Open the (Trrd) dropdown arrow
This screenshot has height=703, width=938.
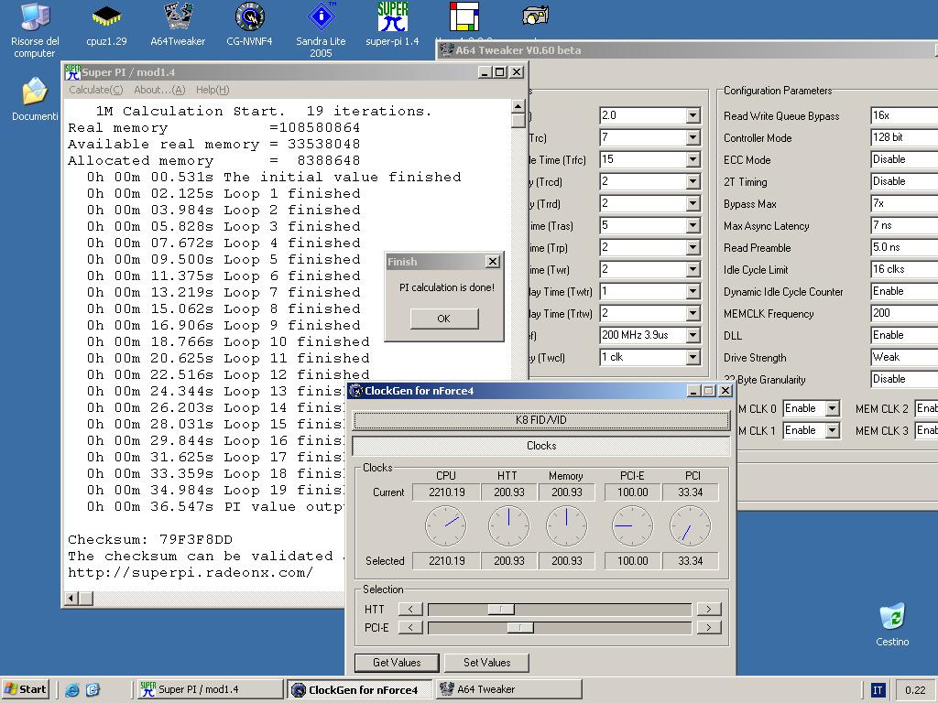tap(693, 203)
